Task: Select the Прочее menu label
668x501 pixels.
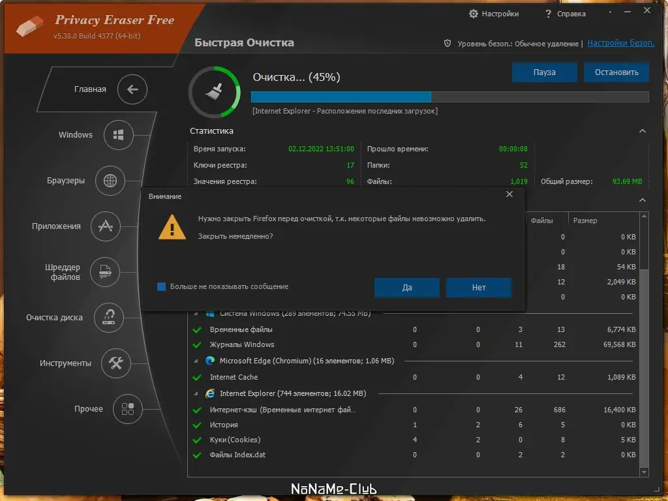Action: [89, 409]
